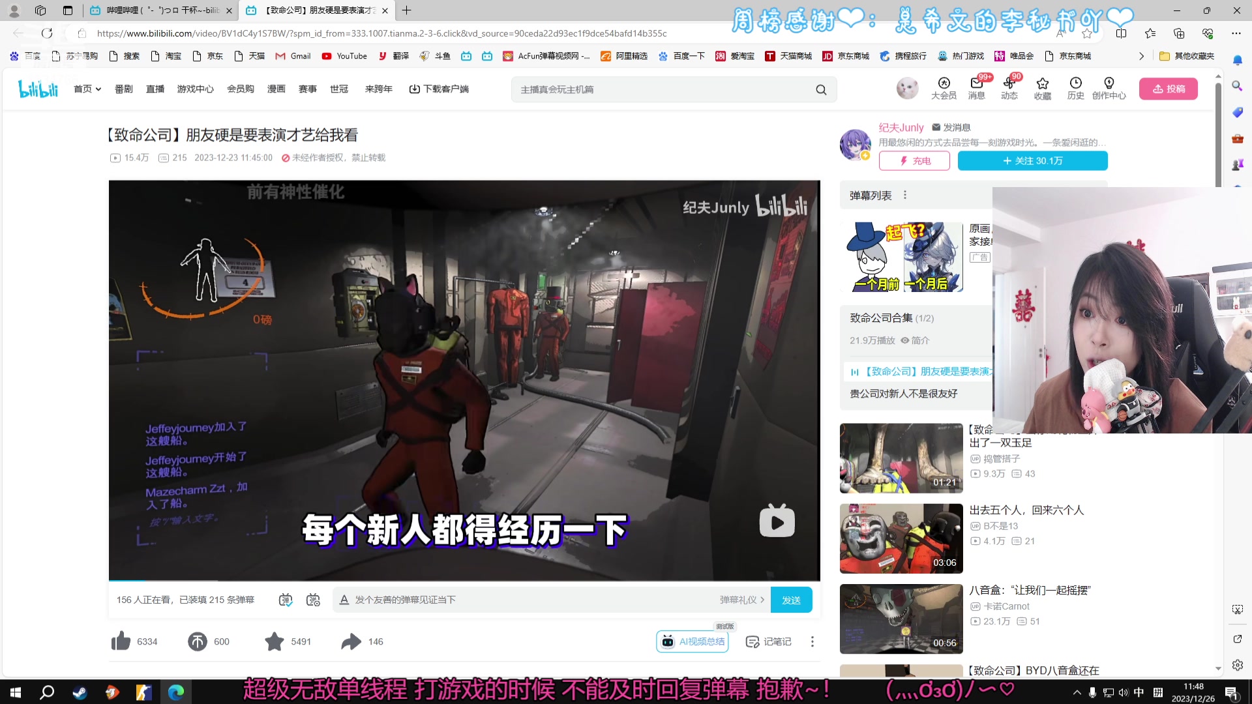Open collection 简介 description toggle
The width and height of the screenshot is (1252, 704).
pos(915,340)
